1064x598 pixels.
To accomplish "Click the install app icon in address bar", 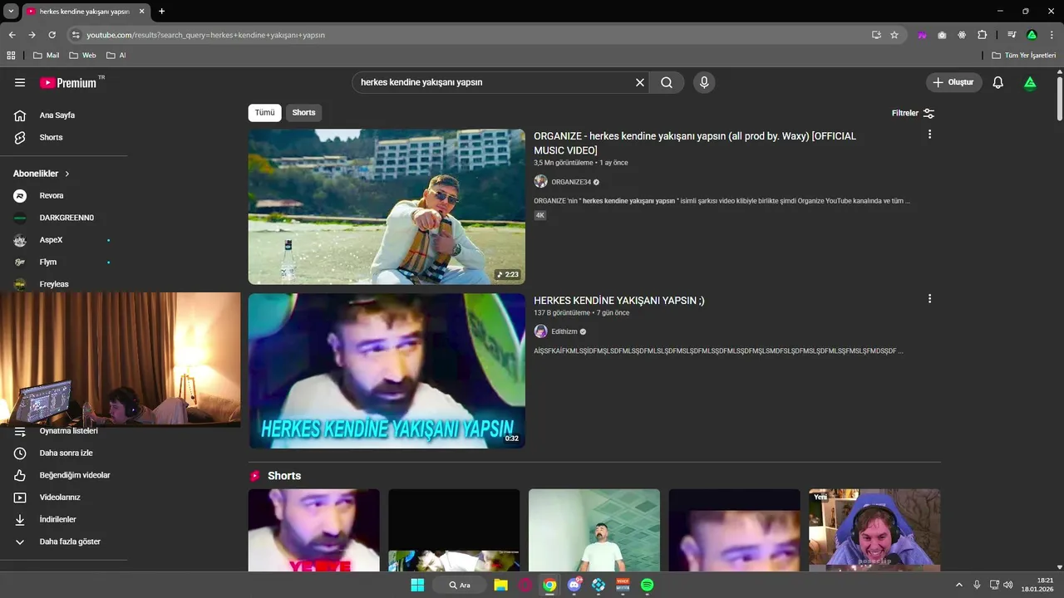I will coord(876,35).
